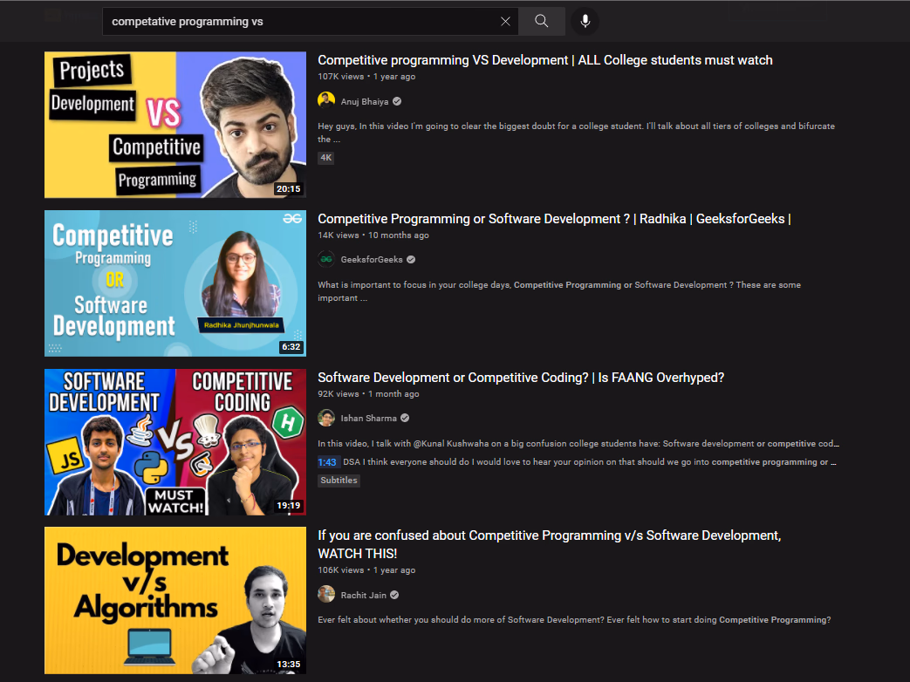The width and height of the screenshot is (910, 682).
Task: Click Rachit Jain's channel avatar
Action: [326, 593]
